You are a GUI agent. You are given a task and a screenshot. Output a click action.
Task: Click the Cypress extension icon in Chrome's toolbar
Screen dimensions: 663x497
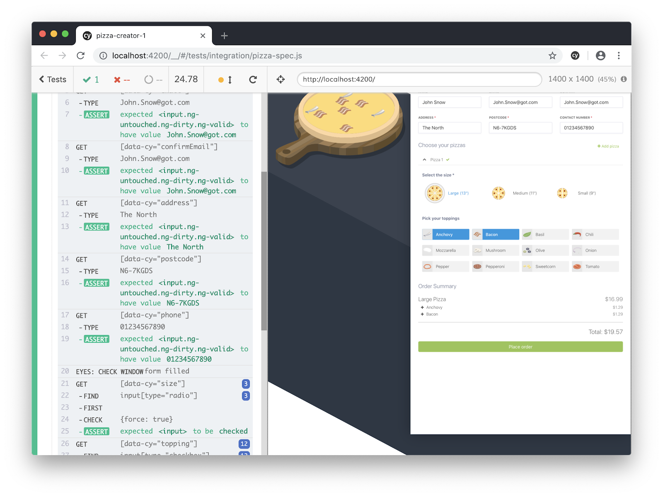575,55
